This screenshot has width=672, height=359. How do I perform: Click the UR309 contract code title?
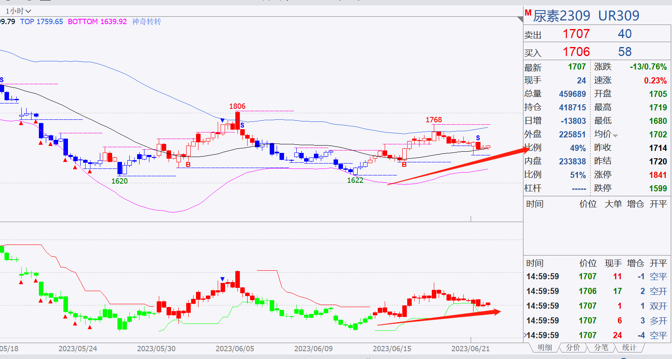619,16
